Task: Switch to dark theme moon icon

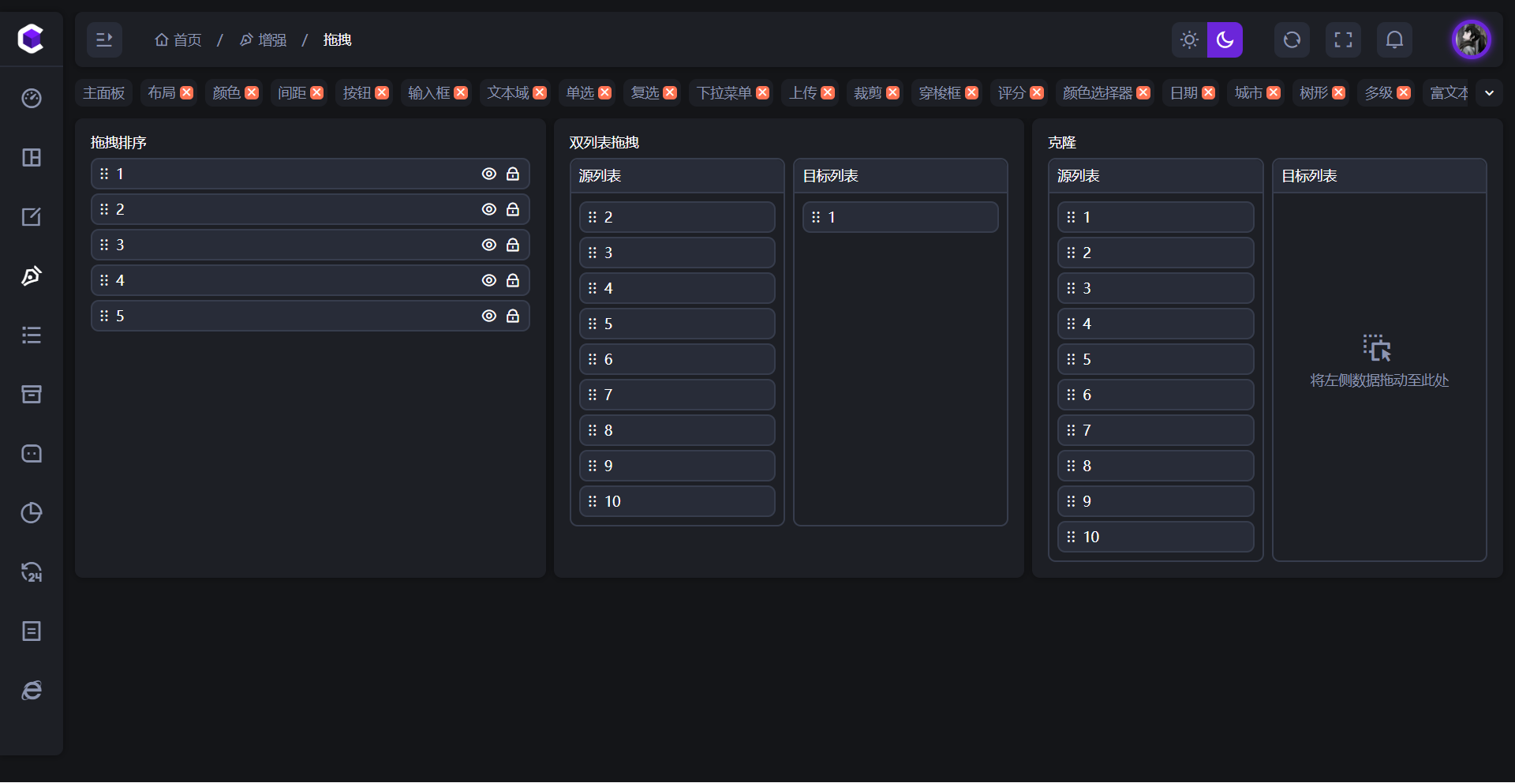Action: (x=1225, y=39)
